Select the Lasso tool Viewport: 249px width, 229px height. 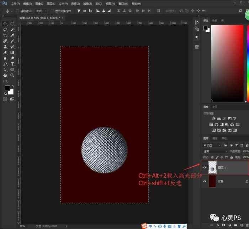[5, 30]
